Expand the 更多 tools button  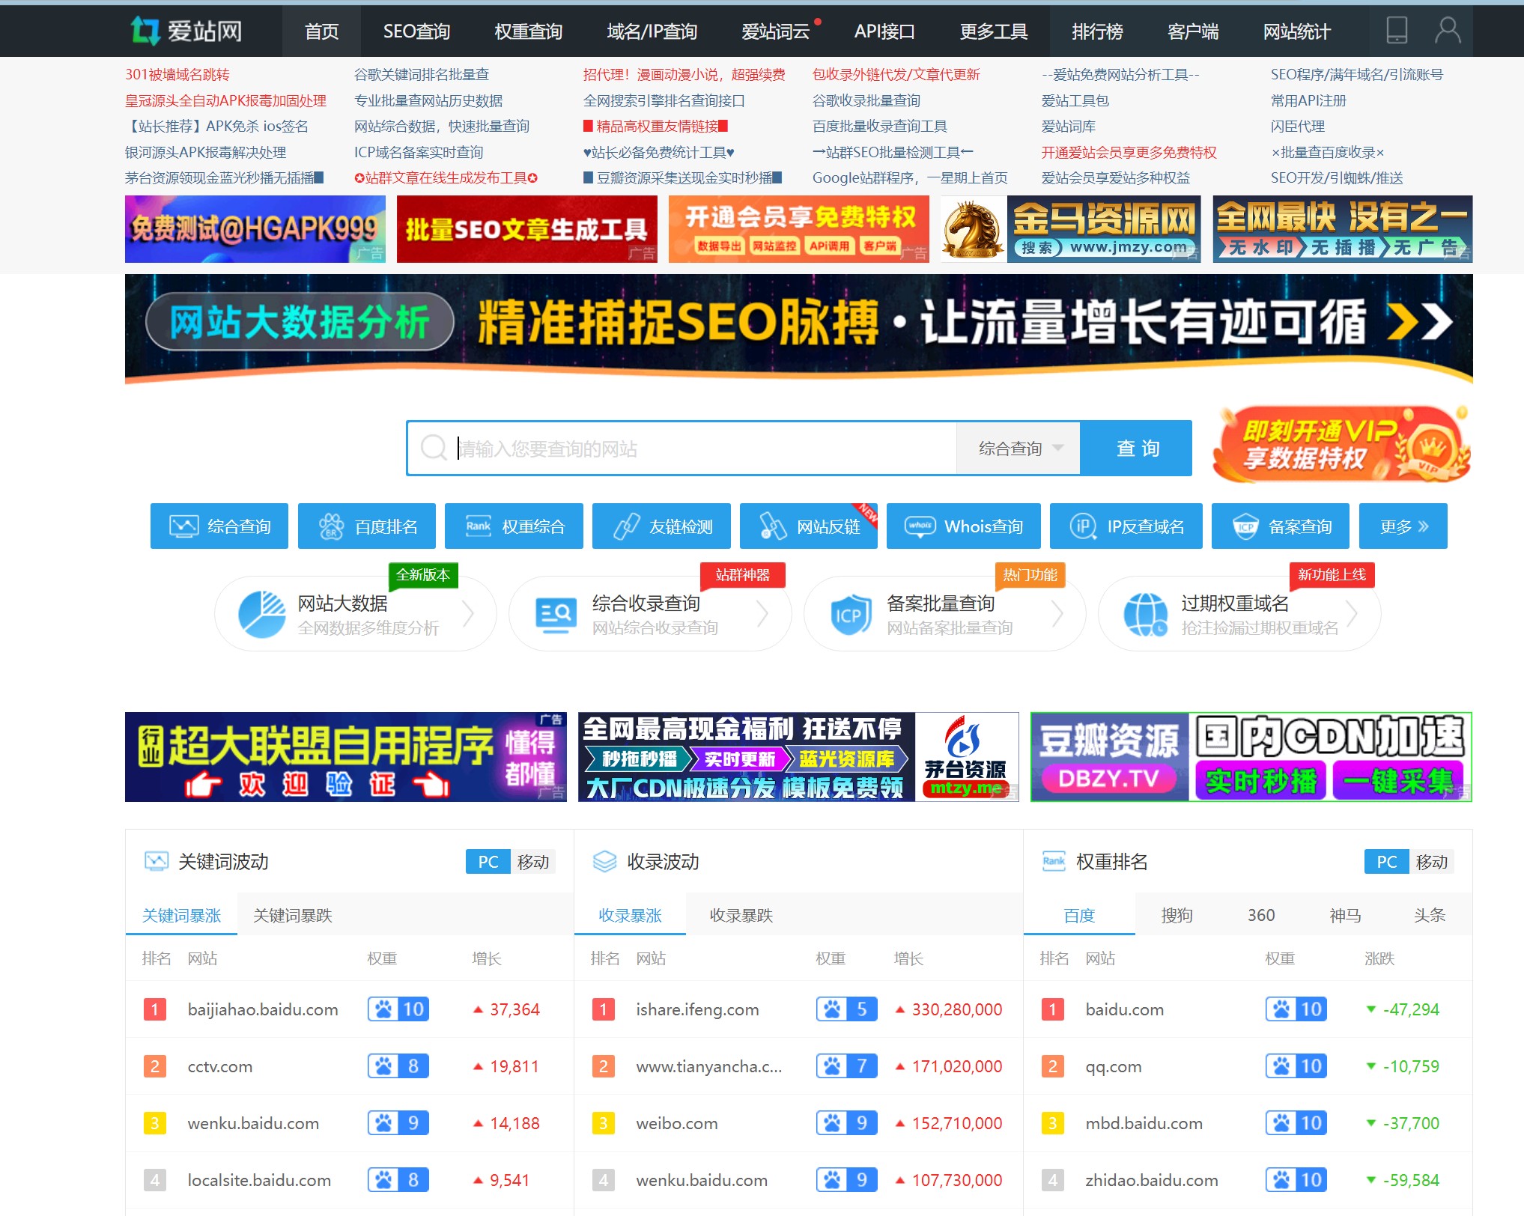coord(1403,526)
